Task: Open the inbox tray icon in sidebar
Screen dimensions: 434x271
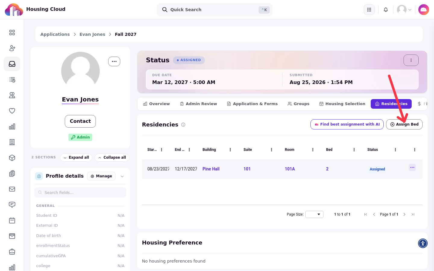Action: tap(12, 64)
